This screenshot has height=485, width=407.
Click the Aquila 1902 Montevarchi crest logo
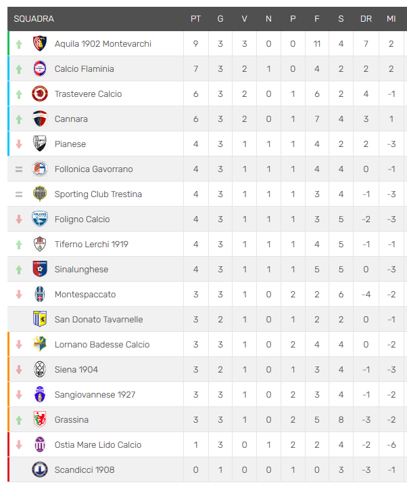(40, 43)
